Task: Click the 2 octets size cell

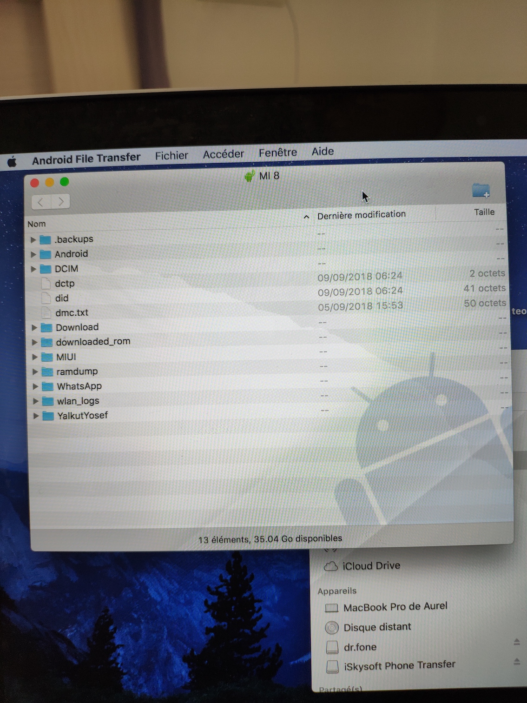Action: click(x=487, y=274)
